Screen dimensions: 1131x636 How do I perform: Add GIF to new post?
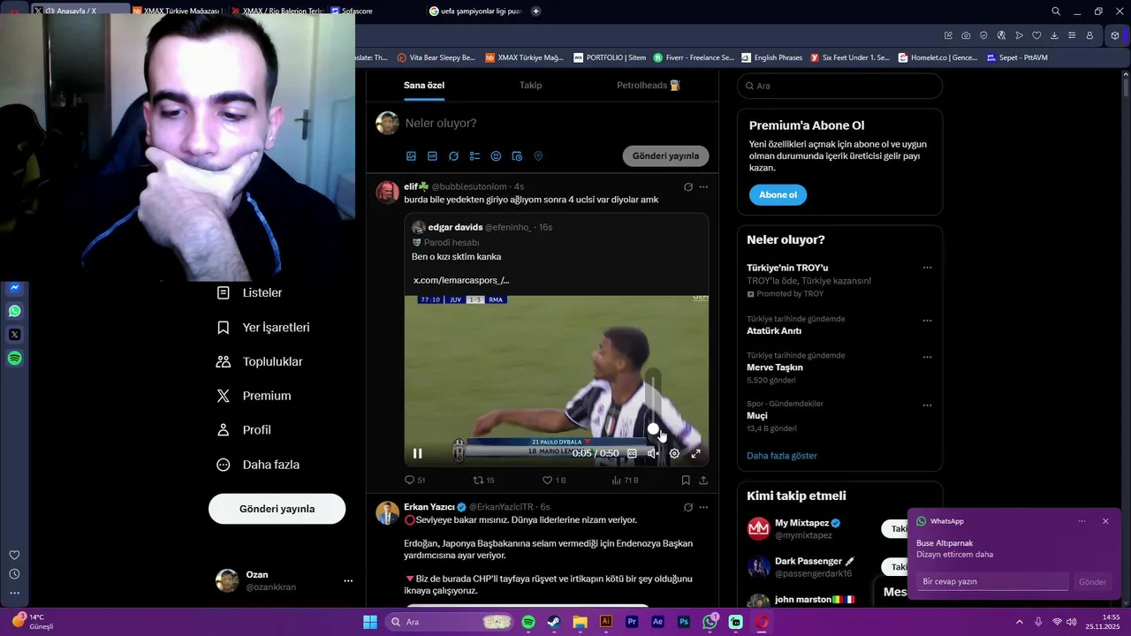(432, 156)
